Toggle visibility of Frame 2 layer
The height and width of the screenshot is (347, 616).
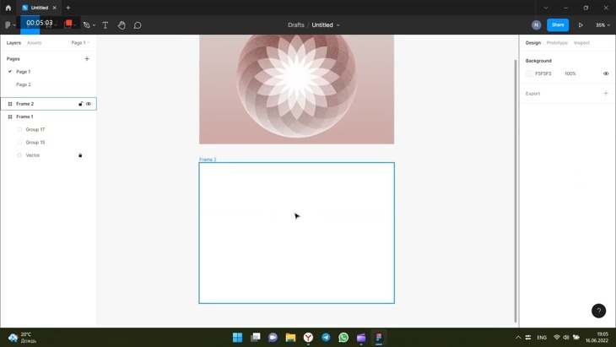(89, 104)
